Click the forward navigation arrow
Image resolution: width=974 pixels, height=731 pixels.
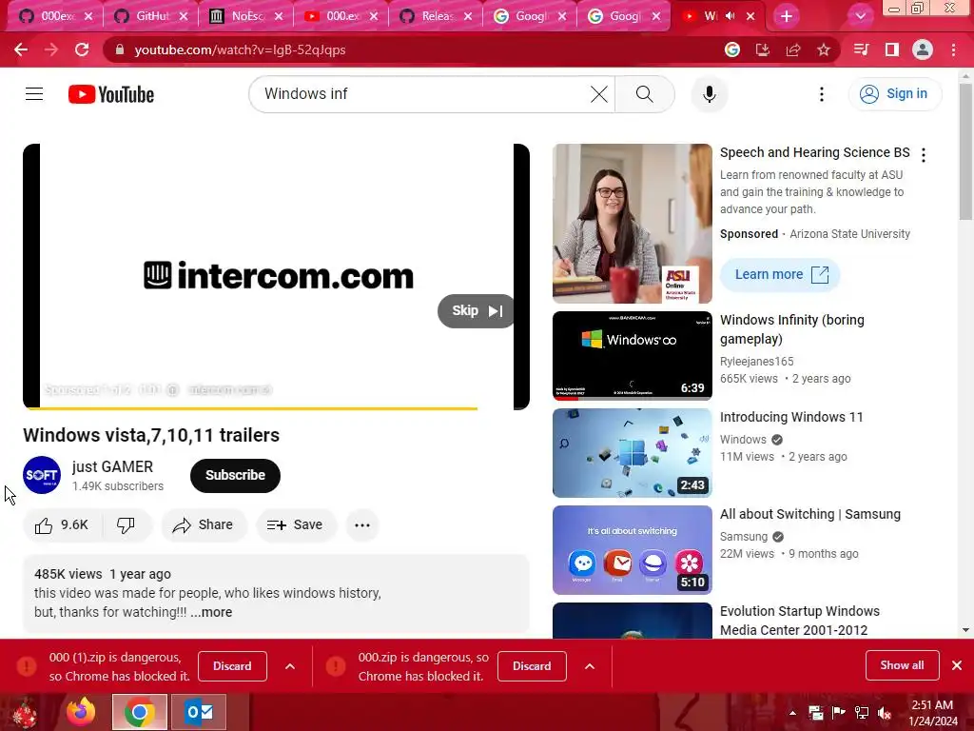pos(51,49)
